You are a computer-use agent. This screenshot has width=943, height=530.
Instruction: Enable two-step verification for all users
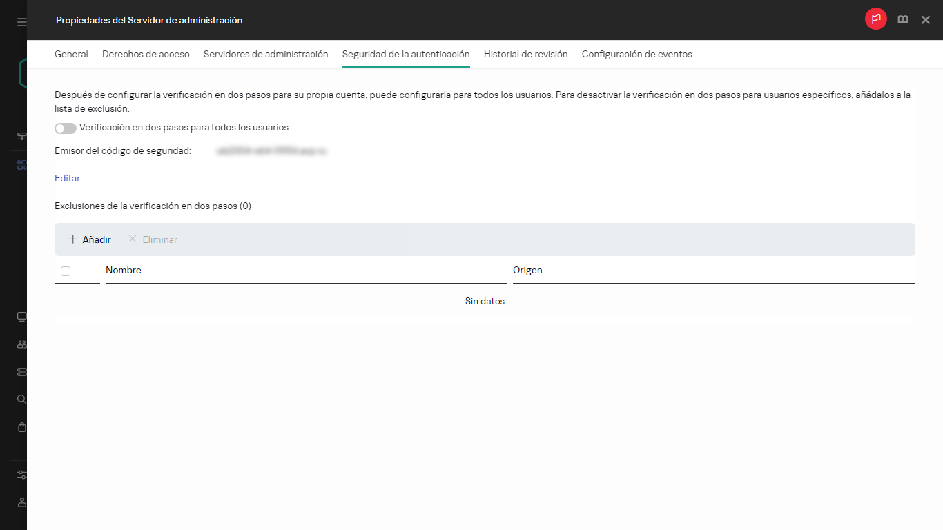66,128
